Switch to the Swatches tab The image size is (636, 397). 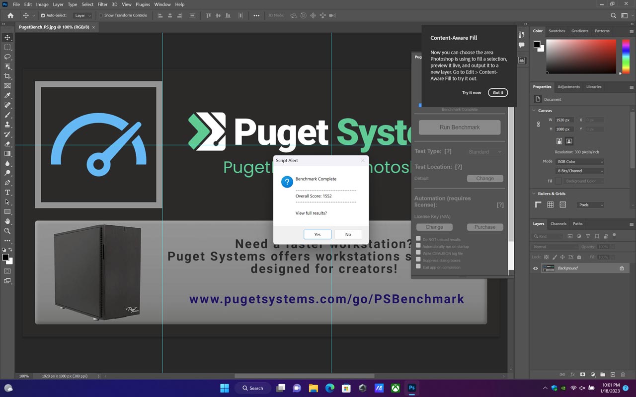pyautogui.click(x=556, y=31)
